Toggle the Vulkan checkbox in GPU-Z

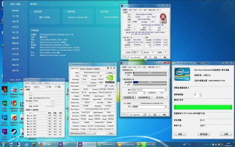coord(81,129)
